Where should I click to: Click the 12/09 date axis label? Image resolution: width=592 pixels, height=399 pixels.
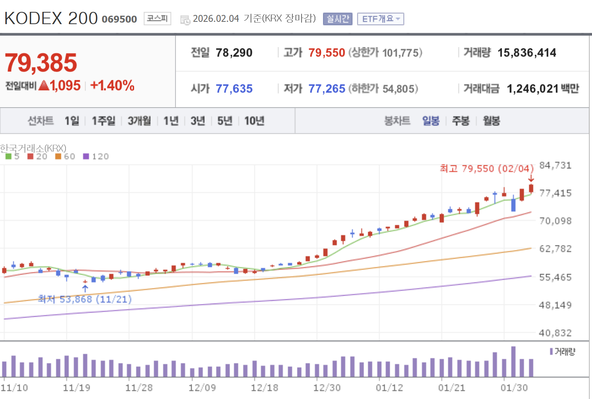(x=202, y=388)
